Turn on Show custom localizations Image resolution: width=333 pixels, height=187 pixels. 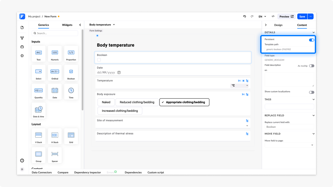point(311,92)
